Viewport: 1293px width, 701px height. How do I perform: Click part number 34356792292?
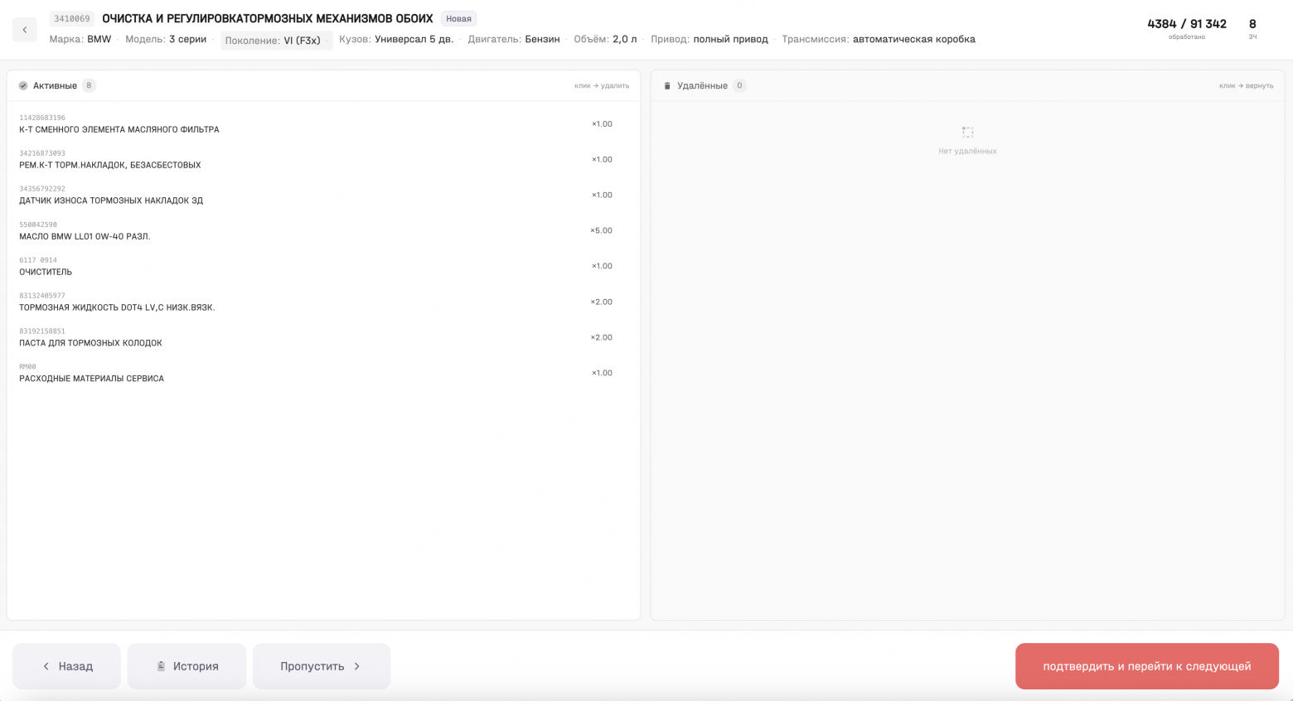click(42, 189)
